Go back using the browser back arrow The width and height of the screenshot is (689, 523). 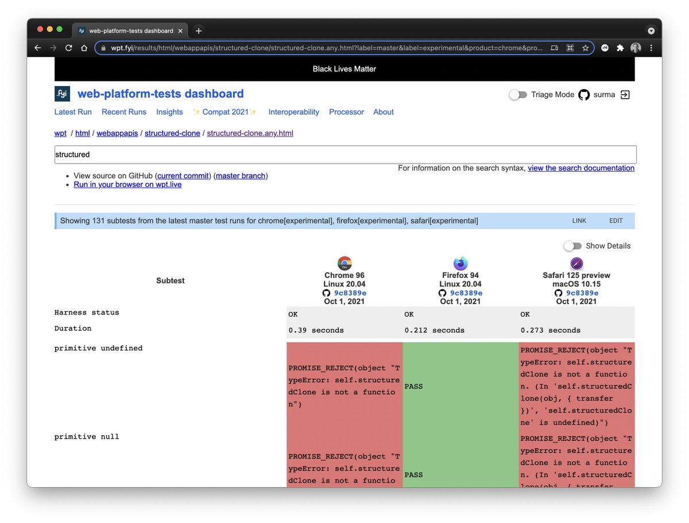click(x=38, y=48)
